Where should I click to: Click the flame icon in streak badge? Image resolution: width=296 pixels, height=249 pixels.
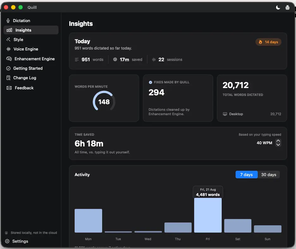260,42
